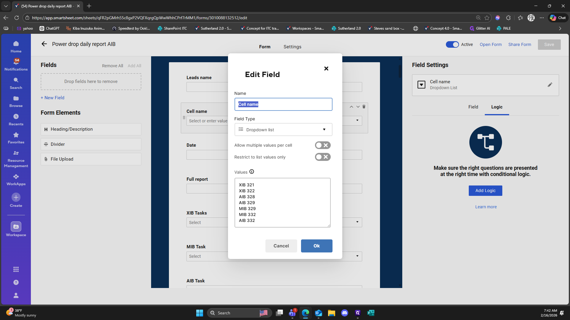Image resolution: width=570 pixels, height=320 pixels.
Task: Expand the MIB Task dropdown arrow
Action: 357,256
